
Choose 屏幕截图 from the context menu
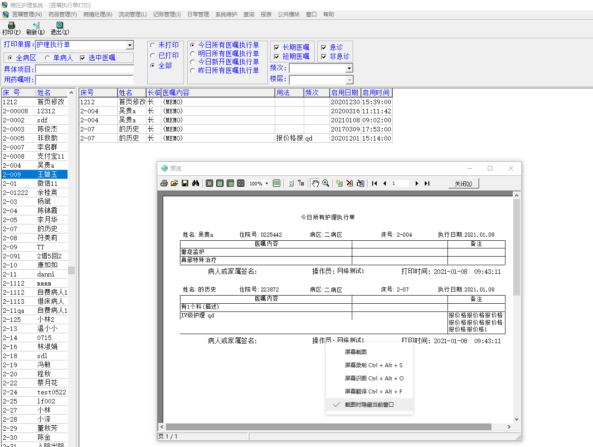356,352
